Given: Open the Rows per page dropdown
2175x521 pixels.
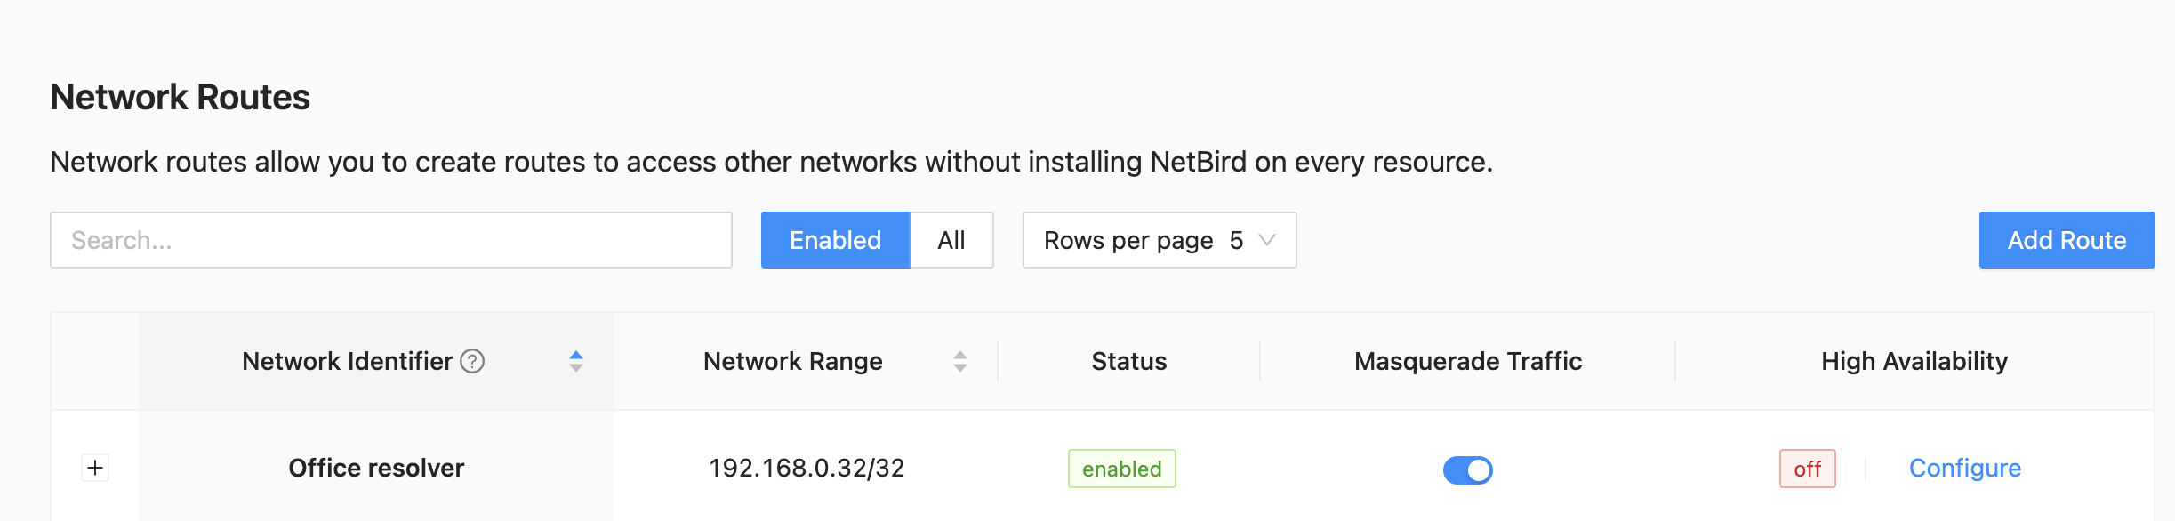Looking at the screenshot, I should (1159, 240).
